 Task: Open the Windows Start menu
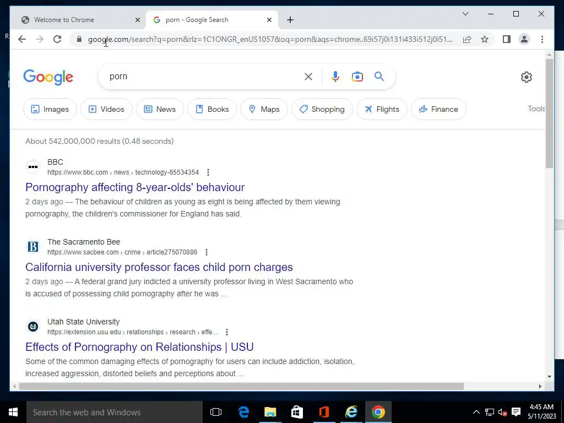click(x=13, y=412)
